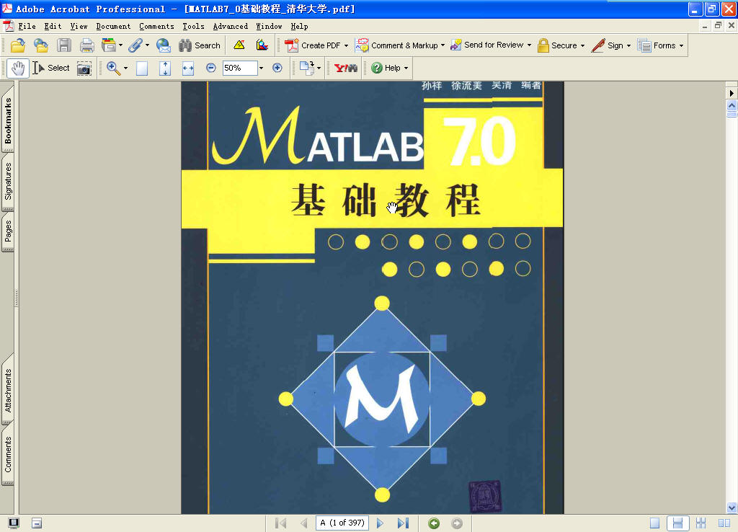Attach a file with the paperclip icon
The image size is (738, 532).
coord(135,45)
